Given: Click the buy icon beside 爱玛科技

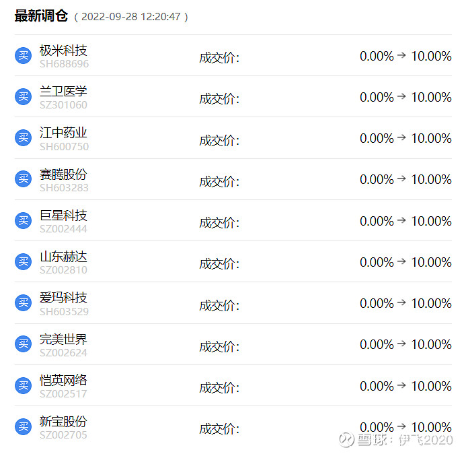Looking at the screenshot, I should [x=24, y=303].
